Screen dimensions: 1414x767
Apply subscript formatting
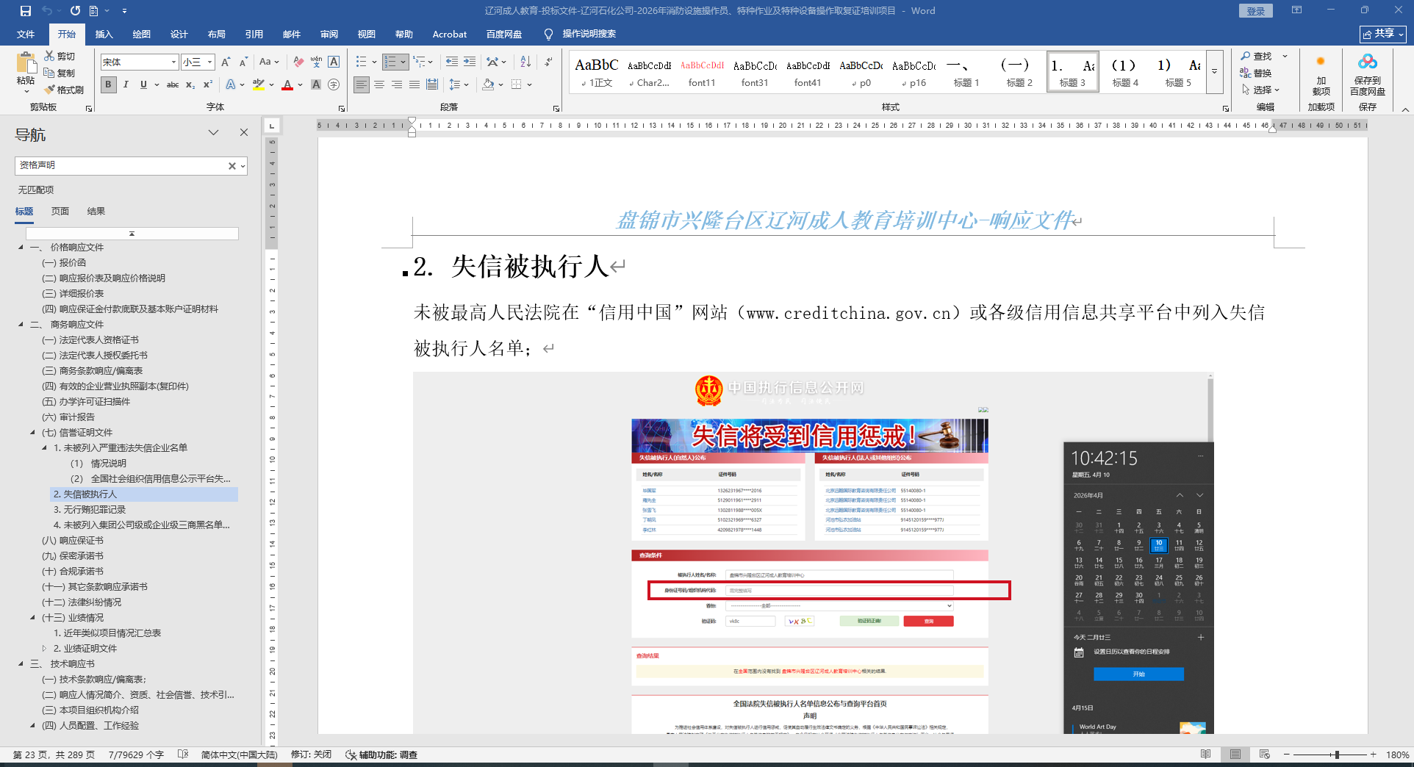tap(190, 84)
